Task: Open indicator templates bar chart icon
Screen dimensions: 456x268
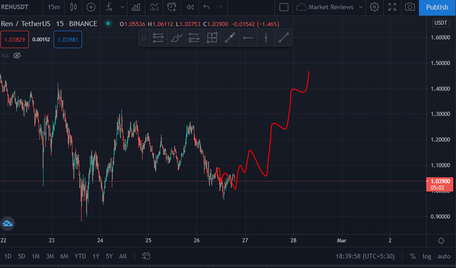Action: pos(136,7)
